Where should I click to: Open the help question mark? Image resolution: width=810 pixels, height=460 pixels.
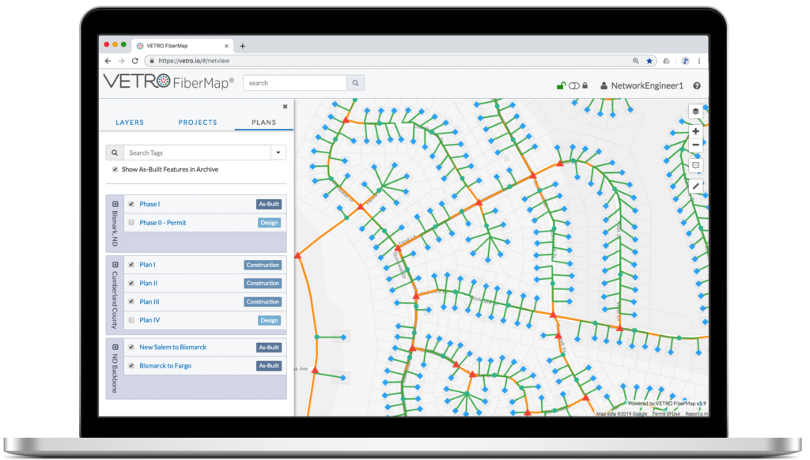tap(697, 85)
